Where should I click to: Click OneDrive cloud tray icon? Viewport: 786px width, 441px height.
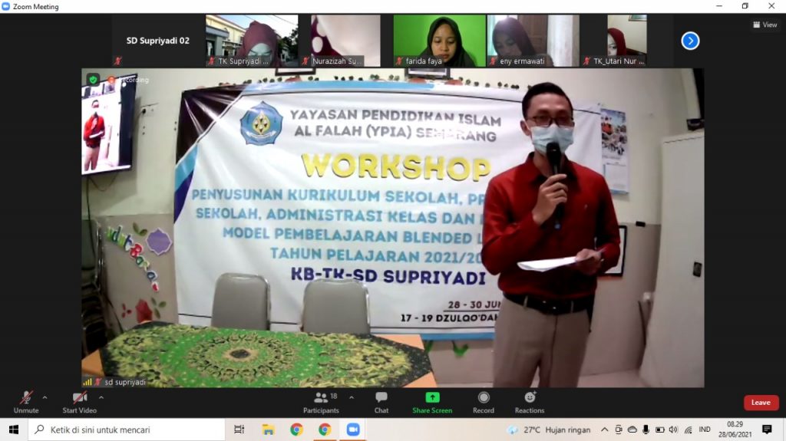coord(632,429)
